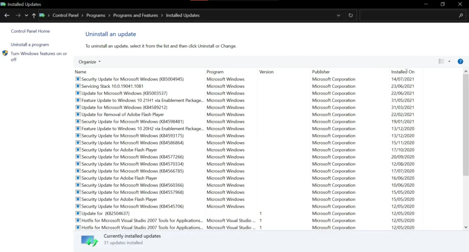Click the 14/07/2021 installed date cell
Screen dimensions: 469x252
(x=403, y=79)
